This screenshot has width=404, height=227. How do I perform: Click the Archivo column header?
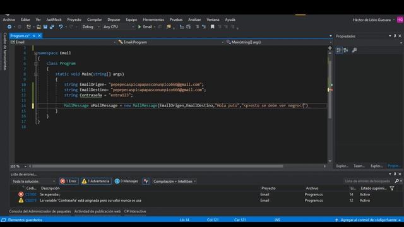pos(312,189)
